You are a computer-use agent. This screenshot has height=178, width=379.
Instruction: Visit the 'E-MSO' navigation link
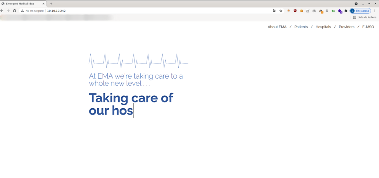[368, 27]
